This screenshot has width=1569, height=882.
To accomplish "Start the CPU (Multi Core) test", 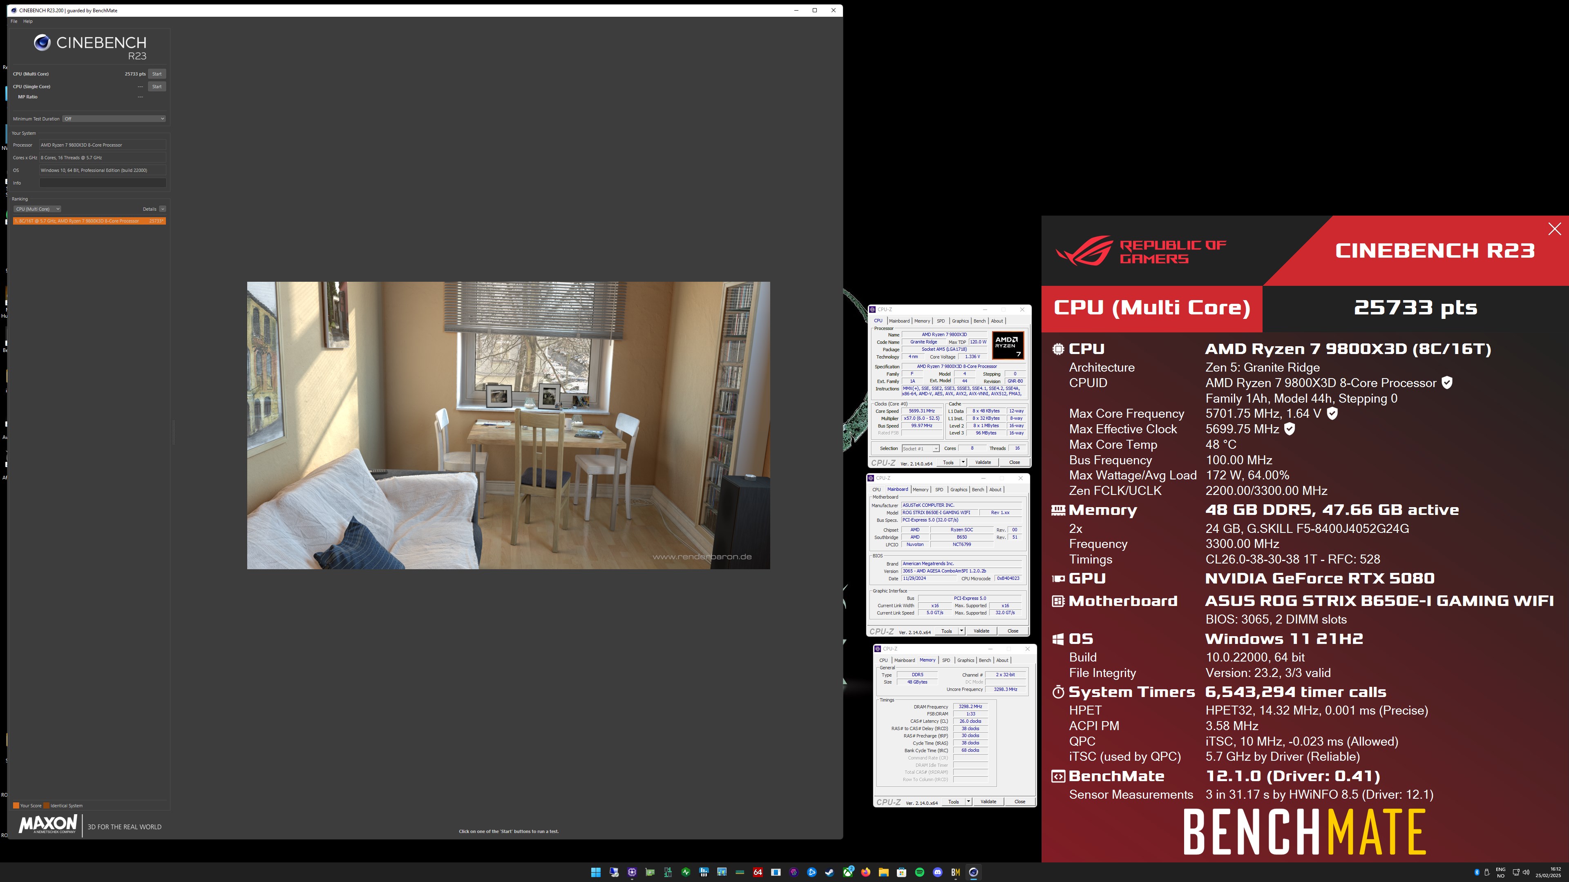I will point(157,73).
